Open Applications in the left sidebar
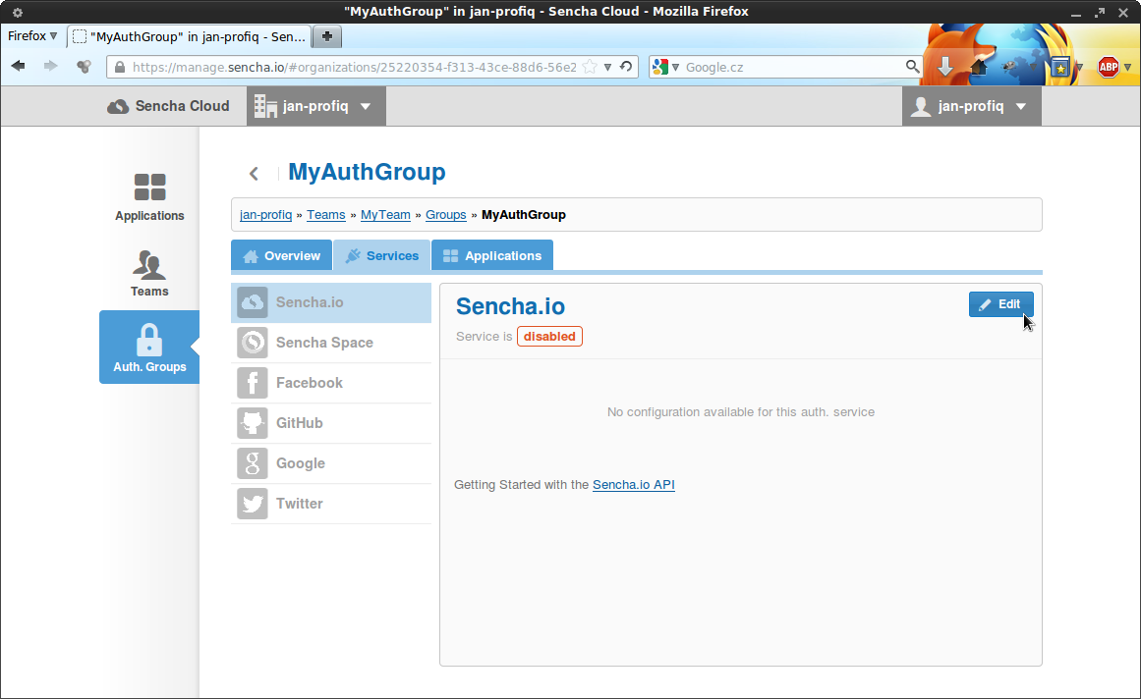Screen dimensions: 1141x699 tap(149, 196)
